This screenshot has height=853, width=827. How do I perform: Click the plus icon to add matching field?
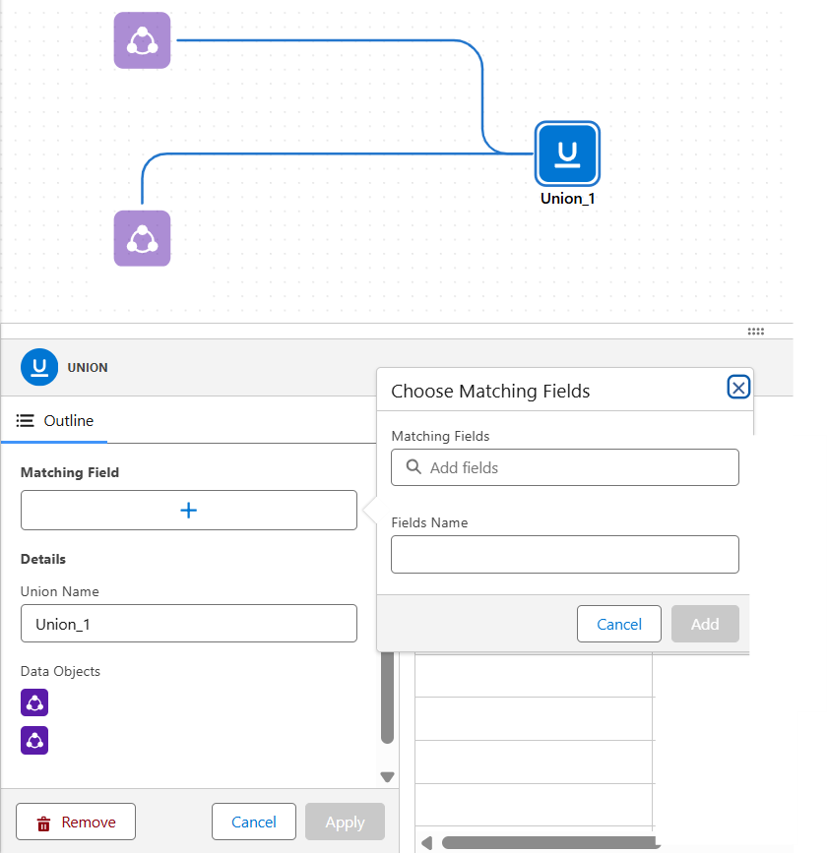pyautogui.click(x=189, y=511)
